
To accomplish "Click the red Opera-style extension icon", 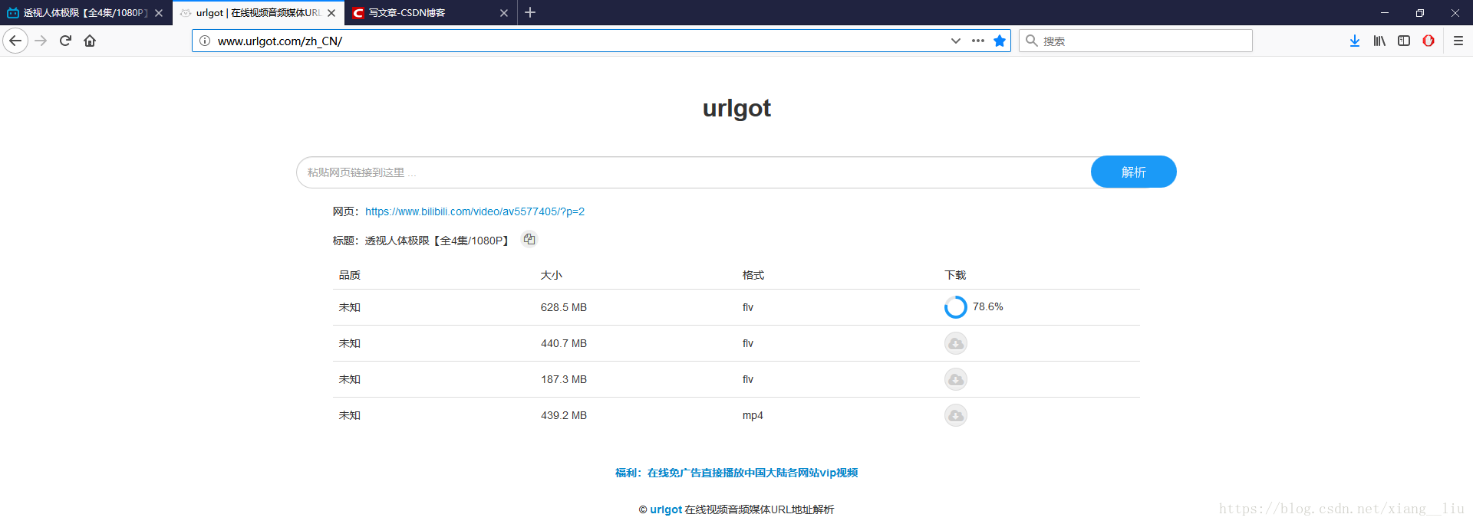I will point(1429,41).
